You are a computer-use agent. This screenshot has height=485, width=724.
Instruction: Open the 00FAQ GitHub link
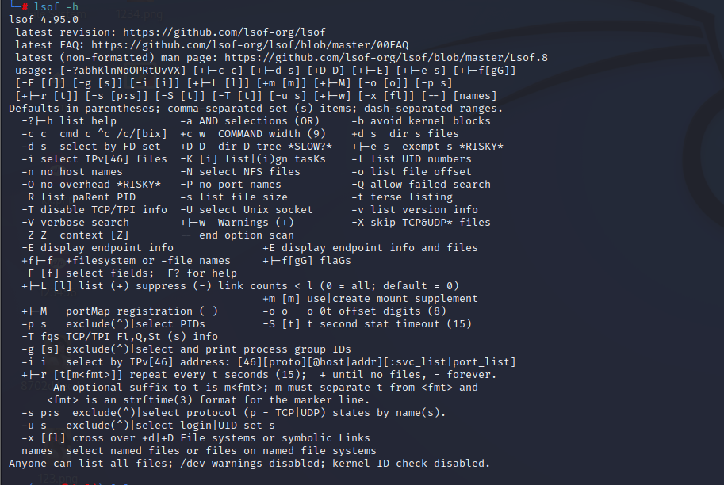coord(250,45)
